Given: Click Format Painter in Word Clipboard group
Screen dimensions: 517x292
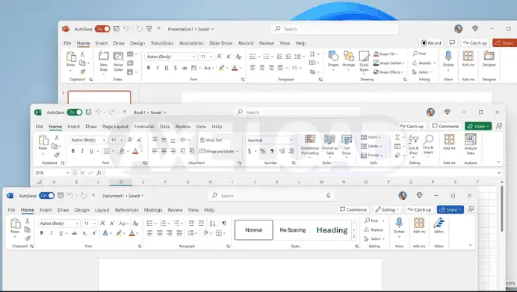Looking at the screenshot, I should pyautogui.click(x=28, y=238).
